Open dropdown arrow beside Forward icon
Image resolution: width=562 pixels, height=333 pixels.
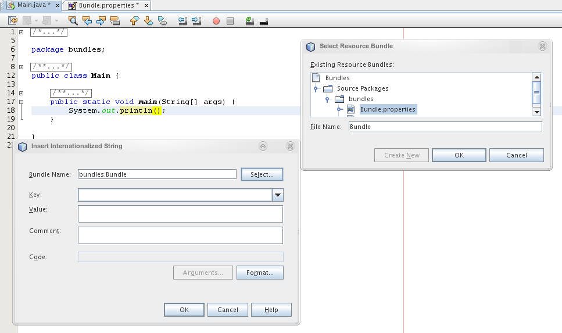[56, 21]
